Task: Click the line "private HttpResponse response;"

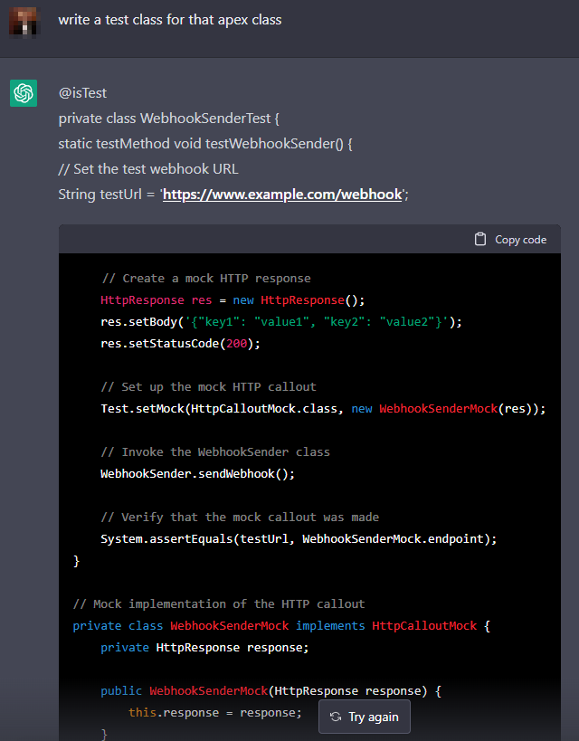Action: coord(204,648)
